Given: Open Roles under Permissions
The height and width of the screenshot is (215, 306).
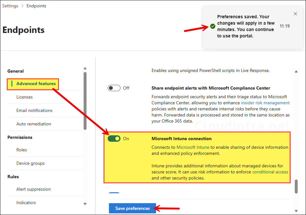Looking at the screenshot, I should (x=21, y=150).
